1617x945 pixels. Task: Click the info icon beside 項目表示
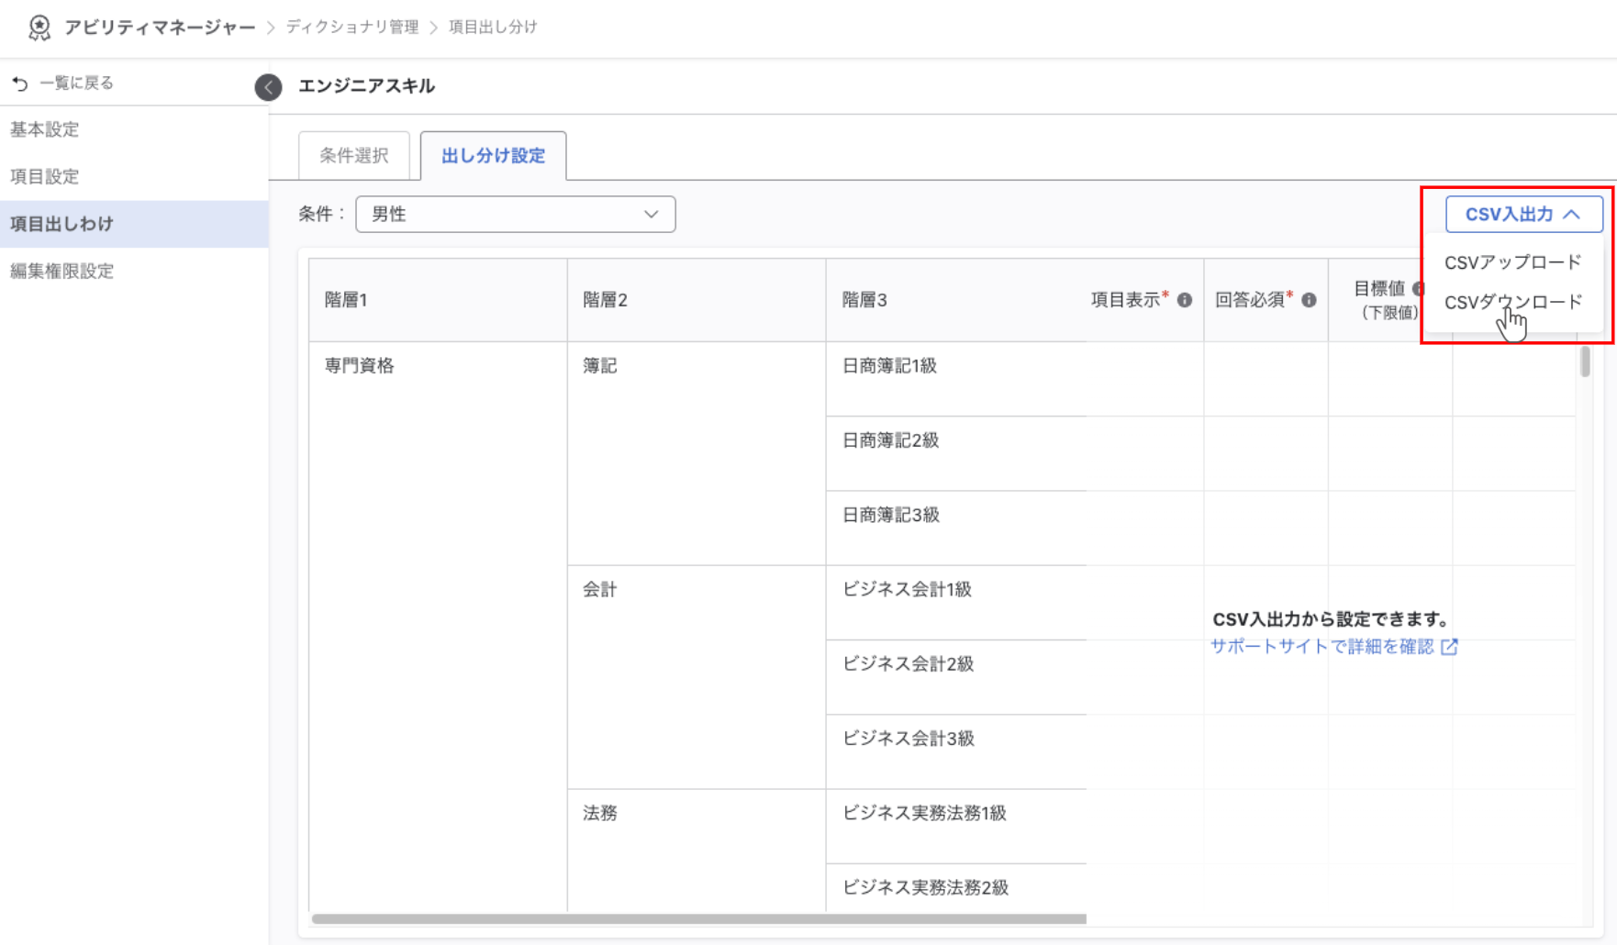[x=1185, y=300]
